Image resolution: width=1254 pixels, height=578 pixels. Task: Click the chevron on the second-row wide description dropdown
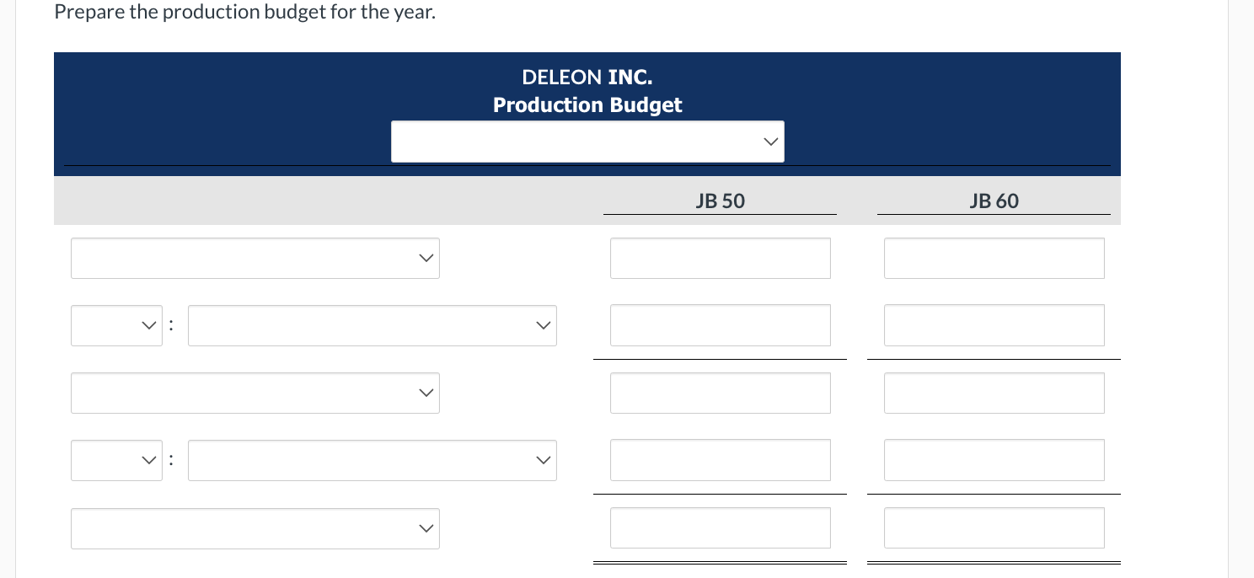click(543, 325)
